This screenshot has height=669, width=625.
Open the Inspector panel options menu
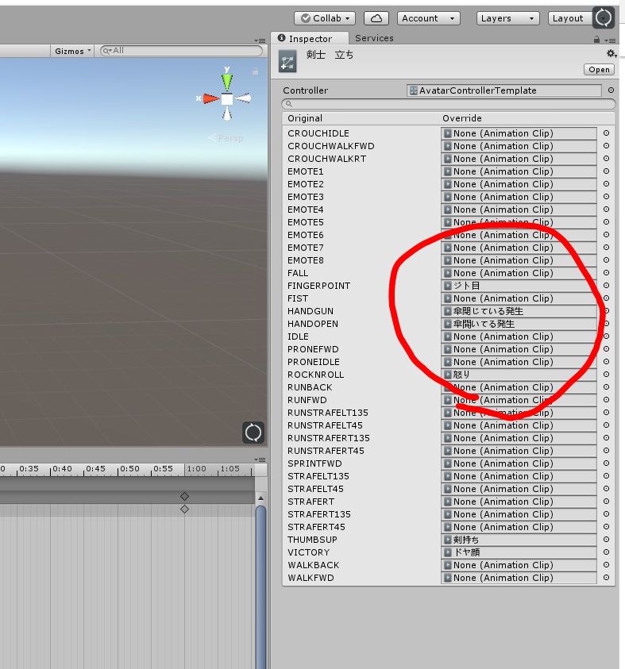pos(610,40)
